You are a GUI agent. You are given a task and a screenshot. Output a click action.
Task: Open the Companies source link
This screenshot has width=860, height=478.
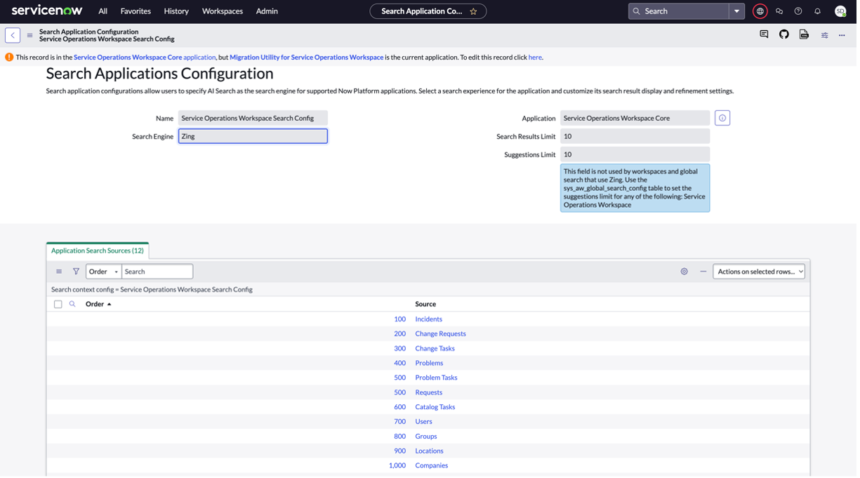tap(433, 467)
